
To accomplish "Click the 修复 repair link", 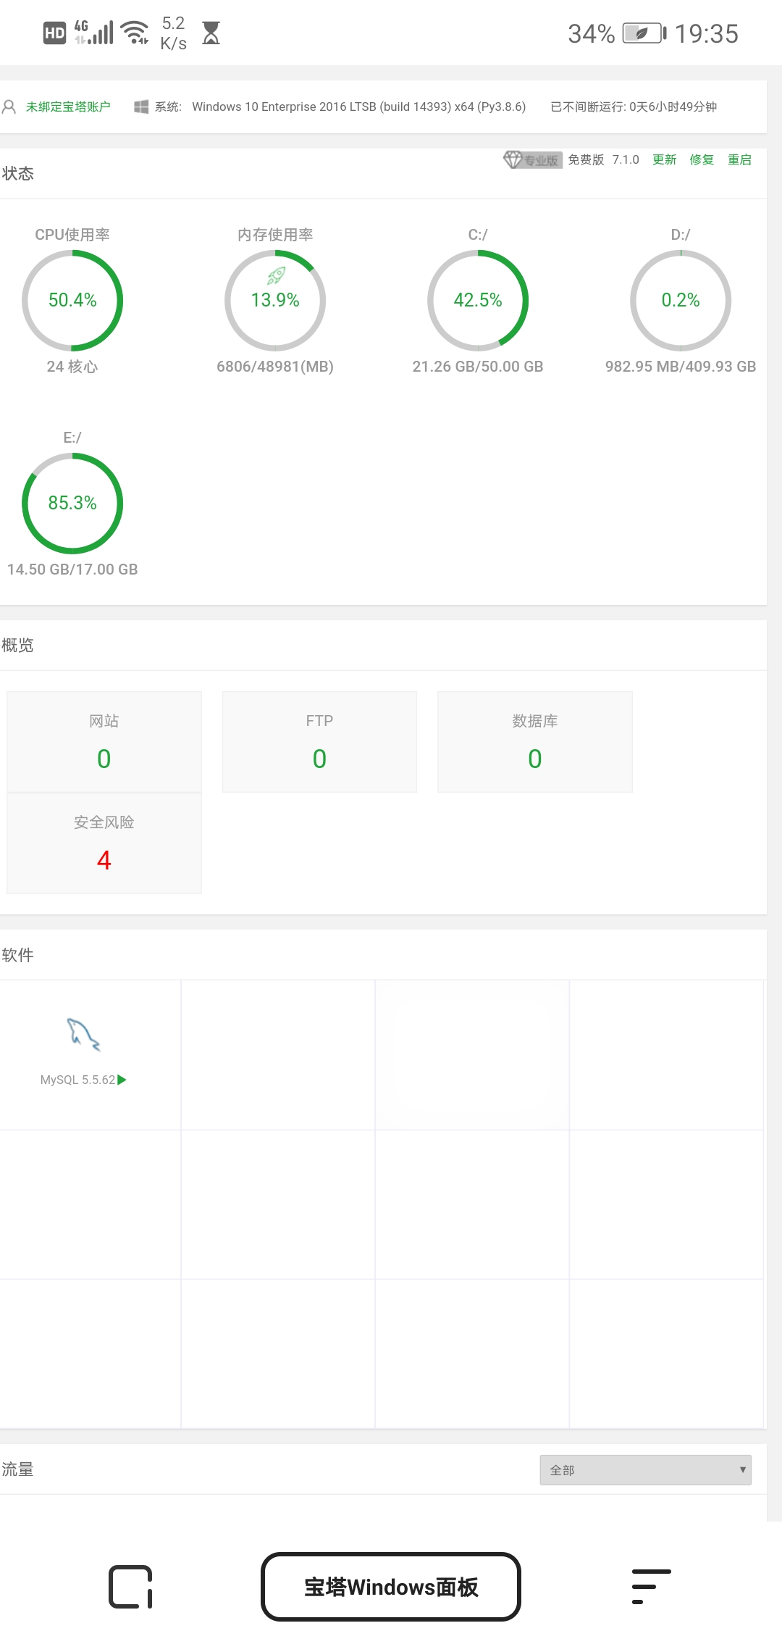I will click(702, 159).
